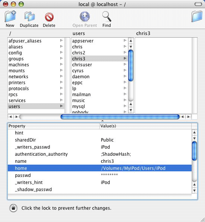
Task: Click the Value(s) column header
Action: 145,126
